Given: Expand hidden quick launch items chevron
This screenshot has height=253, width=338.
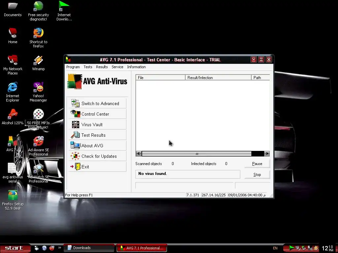Looking at the screenshot, I should point(60,248).
